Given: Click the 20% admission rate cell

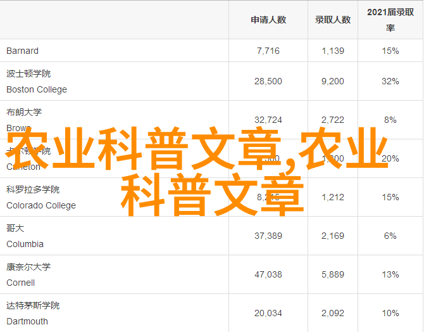Looking at the screenshot, I should 390,158.
